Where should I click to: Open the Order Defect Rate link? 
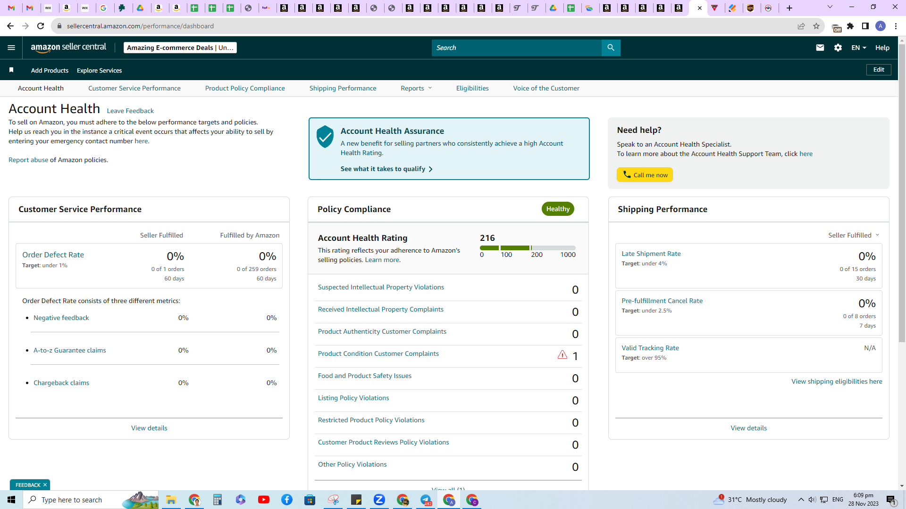click(53, 254)
